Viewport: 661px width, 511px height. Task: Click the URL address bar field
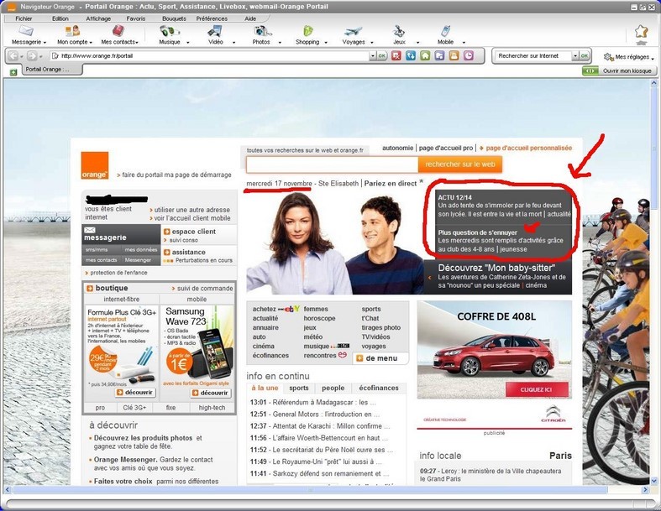pyautogui.click(x=209, y=55)
